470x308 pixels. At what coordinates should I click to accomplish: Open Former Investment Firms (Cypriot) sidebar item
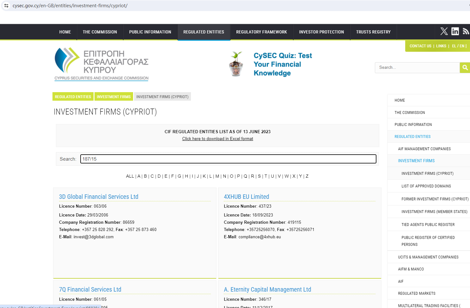[435, 199]
